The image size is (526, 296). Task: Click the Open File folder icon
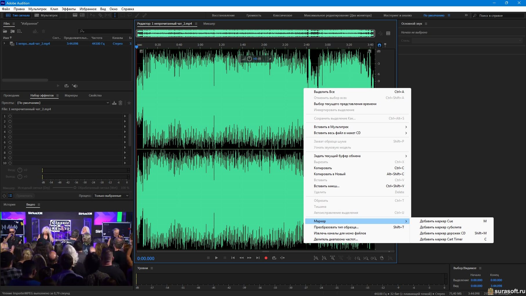pos(5,31)
